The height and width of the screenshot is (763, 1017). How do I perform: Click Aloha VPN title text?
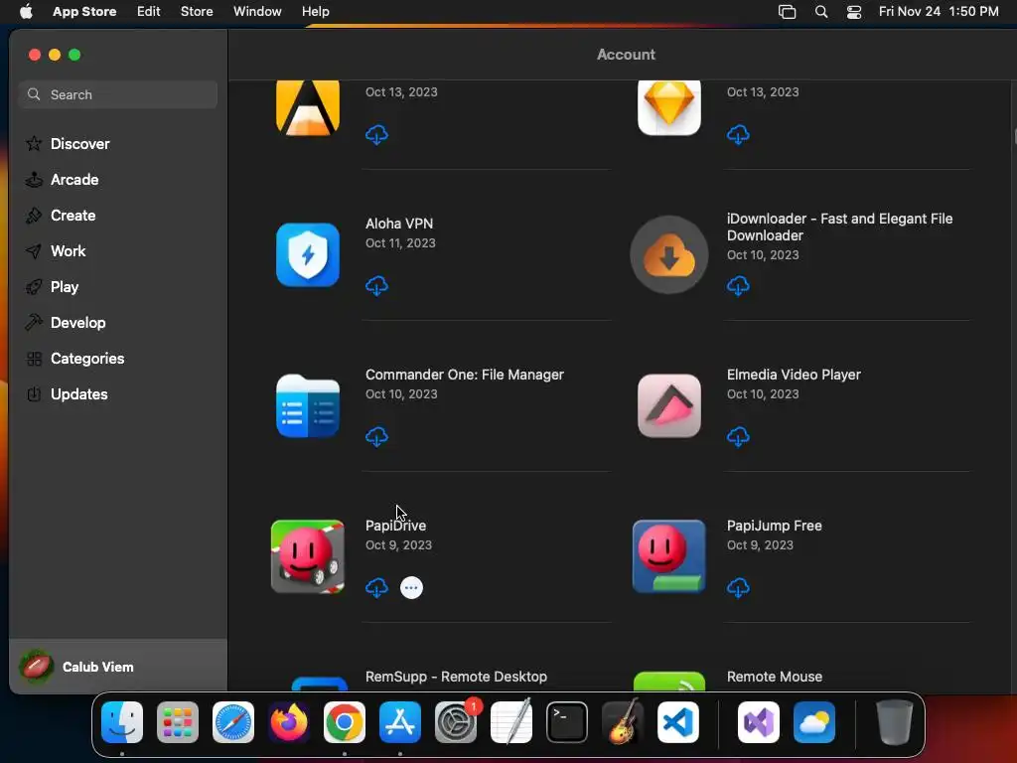point(399,224)
